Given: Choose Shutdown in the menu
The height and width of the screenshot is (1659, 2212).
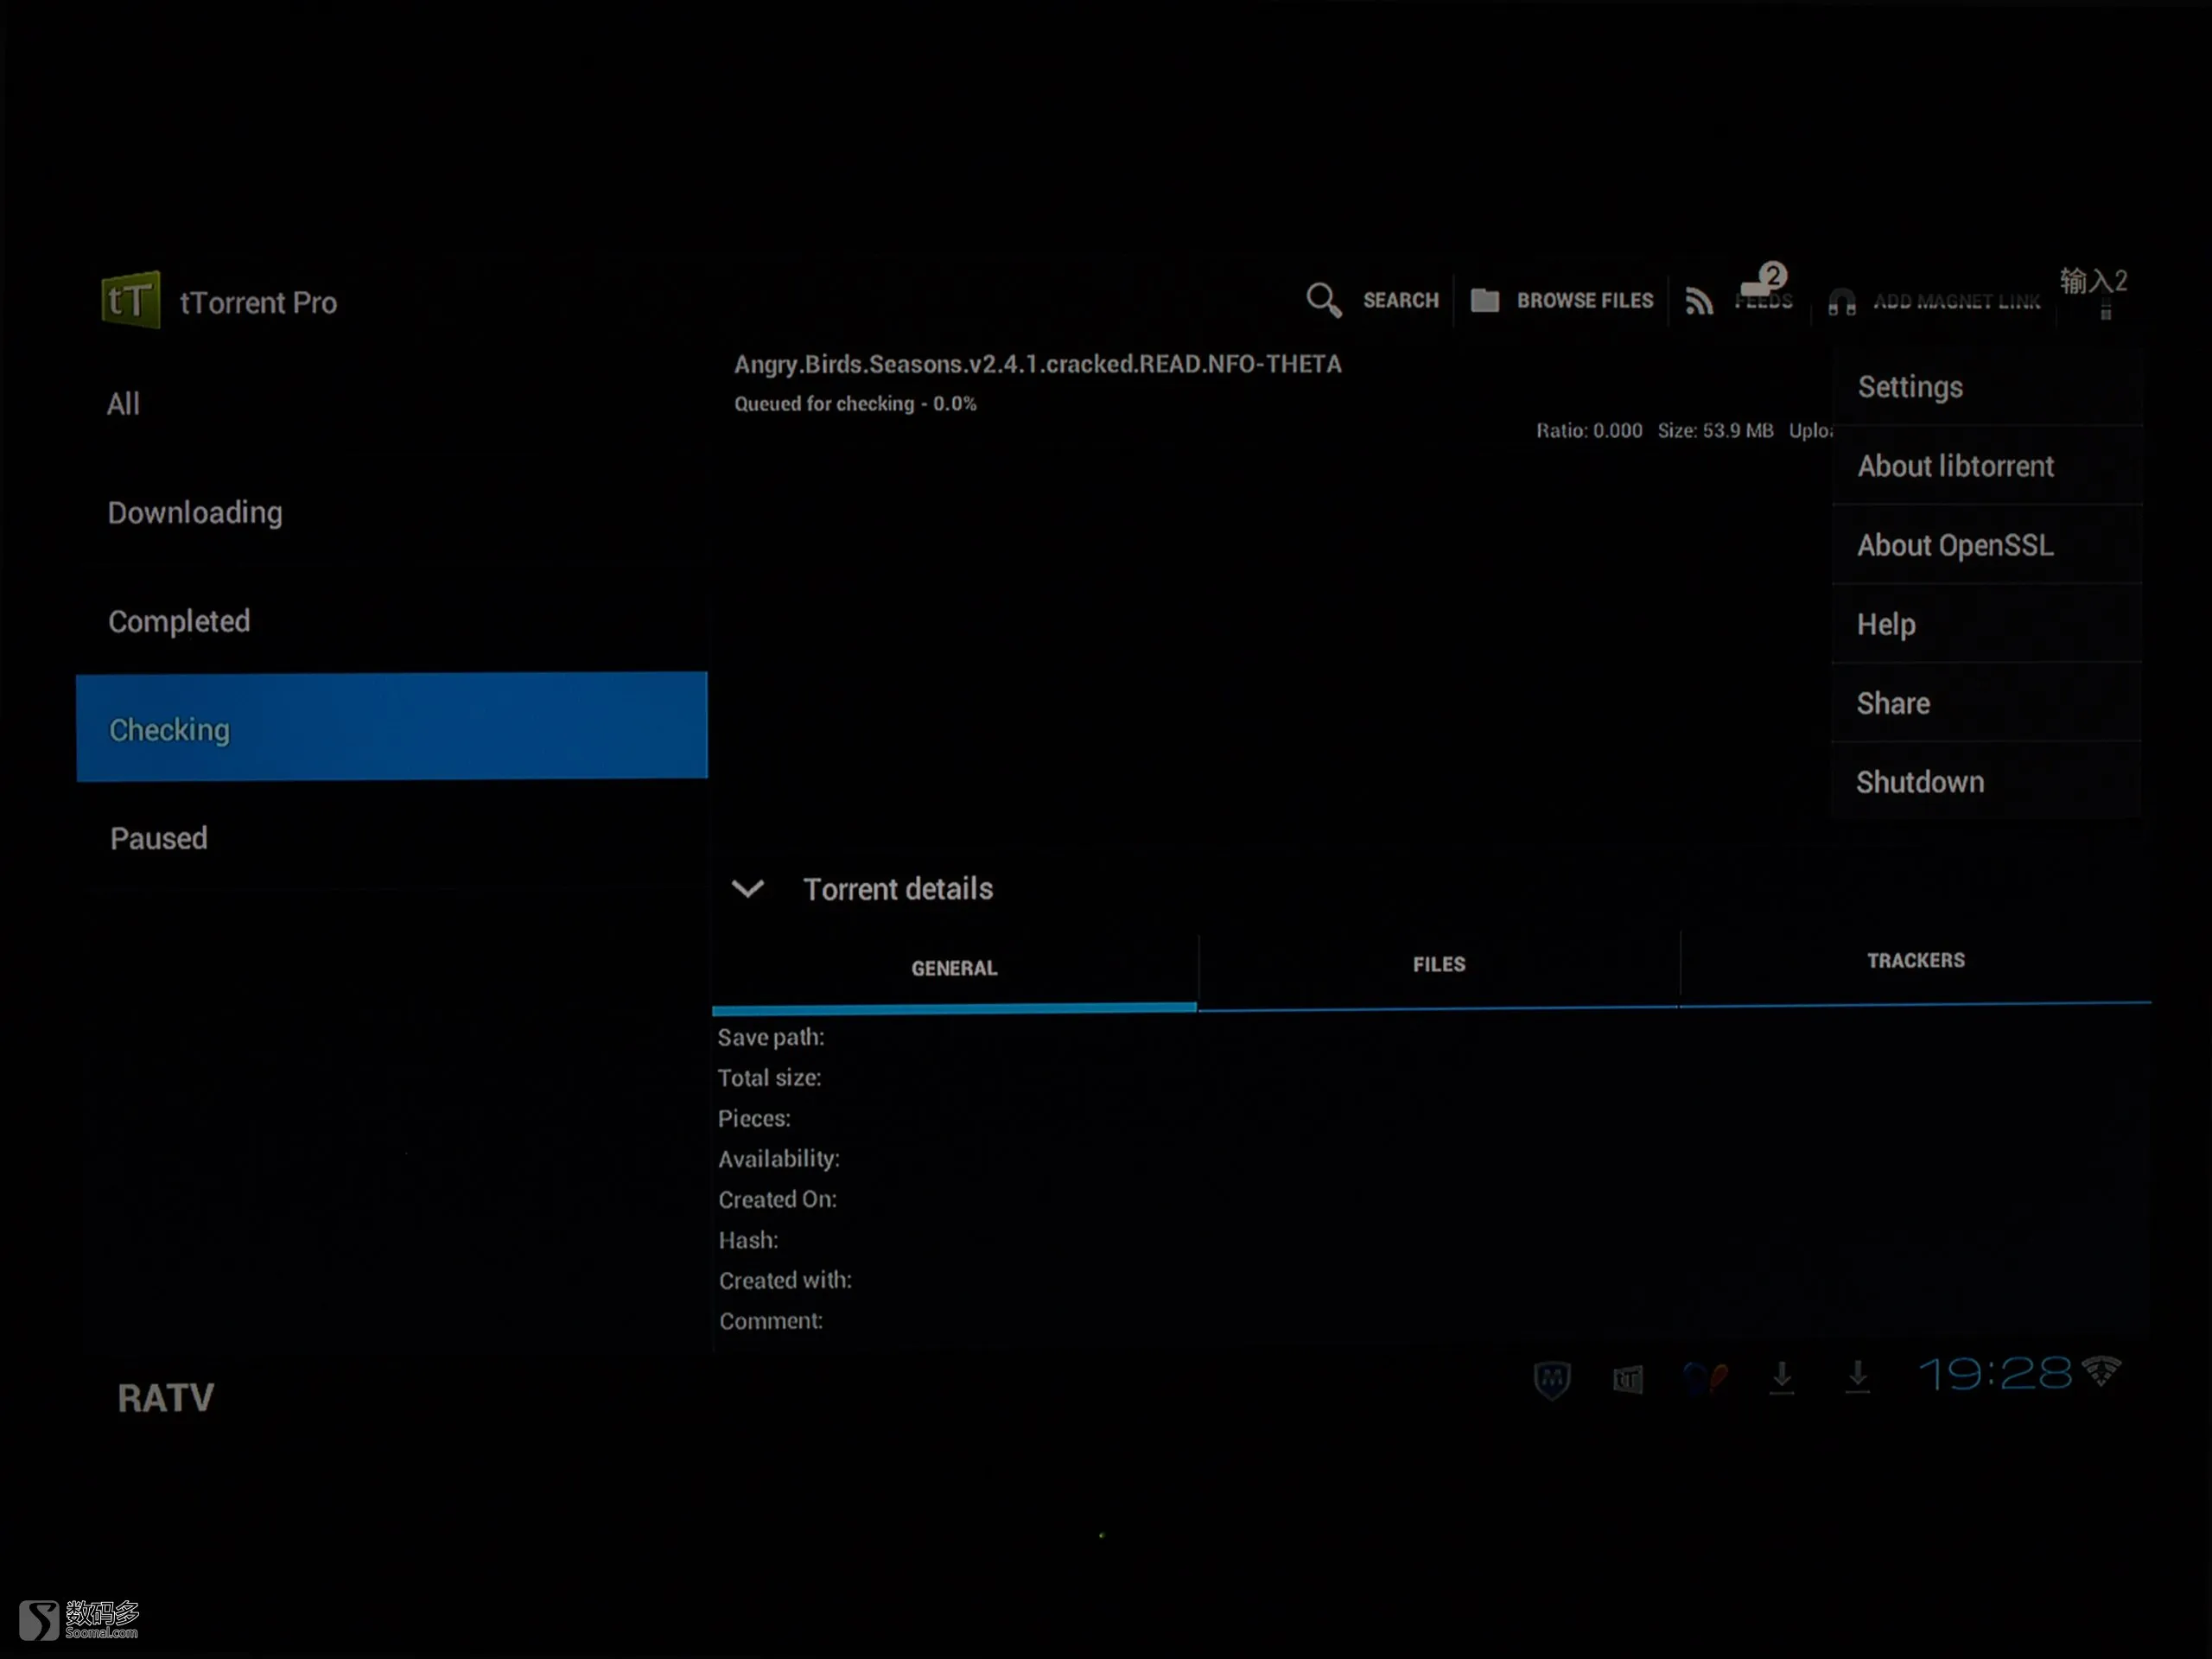Looking at the screenshot, I should (1987, 782).
